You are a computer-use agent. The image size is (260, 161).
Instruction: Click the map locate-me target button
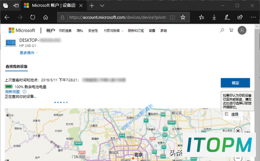(238, 131)
